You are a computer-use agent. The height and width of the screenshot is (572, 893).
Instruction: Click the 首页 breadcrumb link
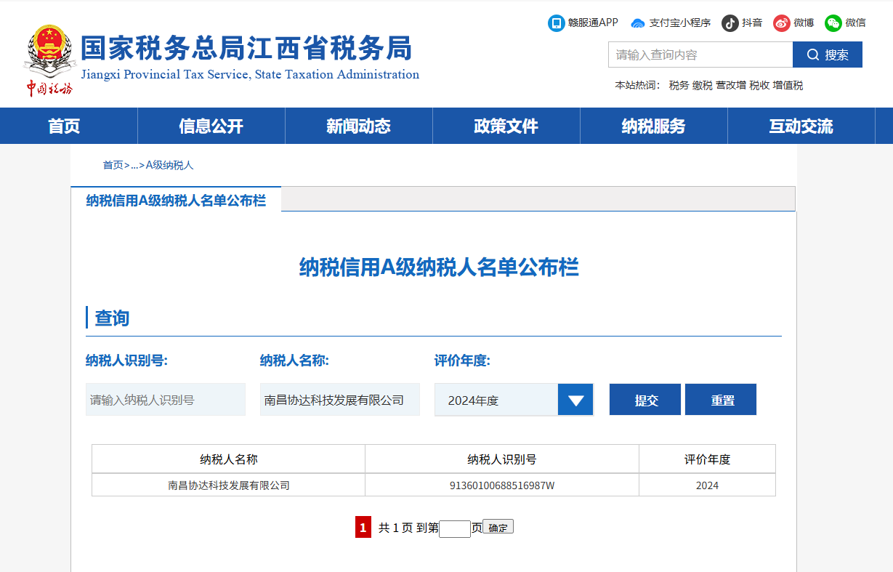pyautogui.click(x=113, y=166)
